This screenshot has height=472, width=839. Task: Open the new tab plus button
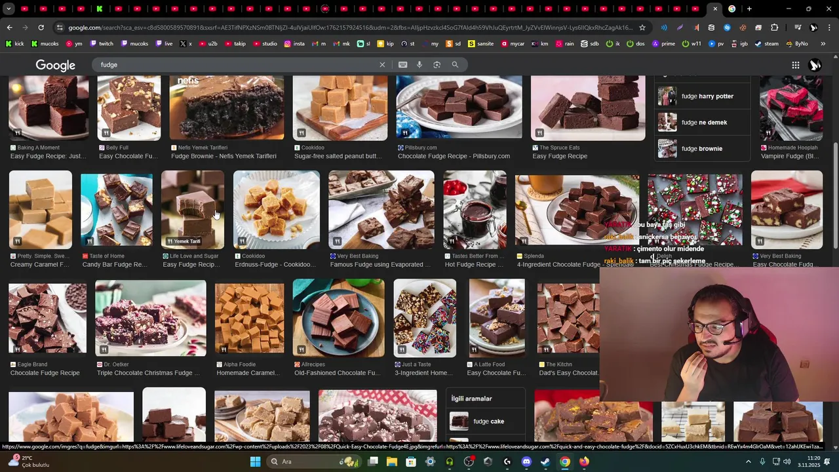click(x=749, y=9)
